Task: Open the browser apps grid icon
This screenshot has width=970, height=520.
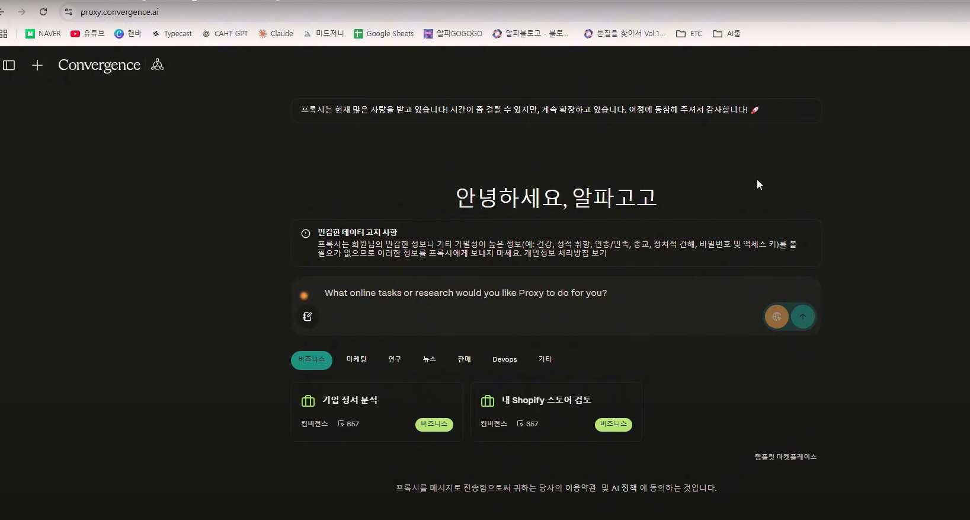Action: (x=4, y=34)
